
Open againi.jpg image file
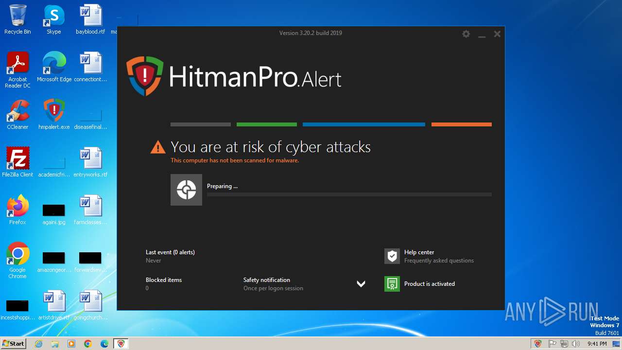[54, 214]
